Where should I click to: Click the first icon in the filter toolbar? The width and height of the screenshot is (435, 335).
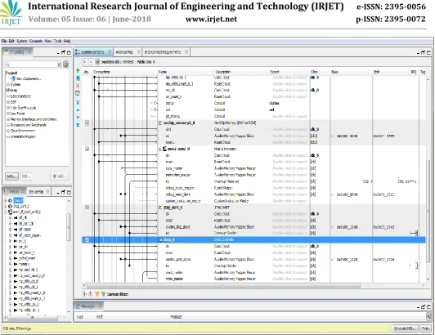pos(84,294)
